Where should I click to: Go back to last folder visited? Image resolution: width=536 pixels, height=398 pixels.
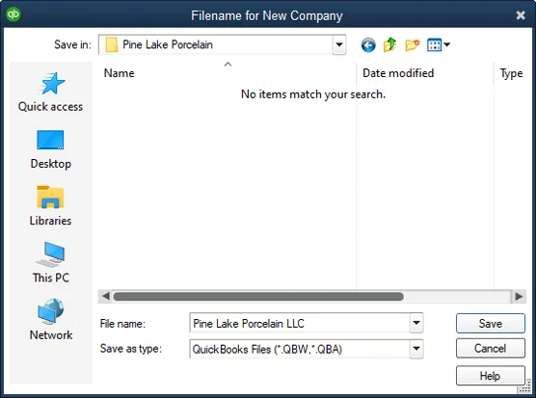click(368, 45)
